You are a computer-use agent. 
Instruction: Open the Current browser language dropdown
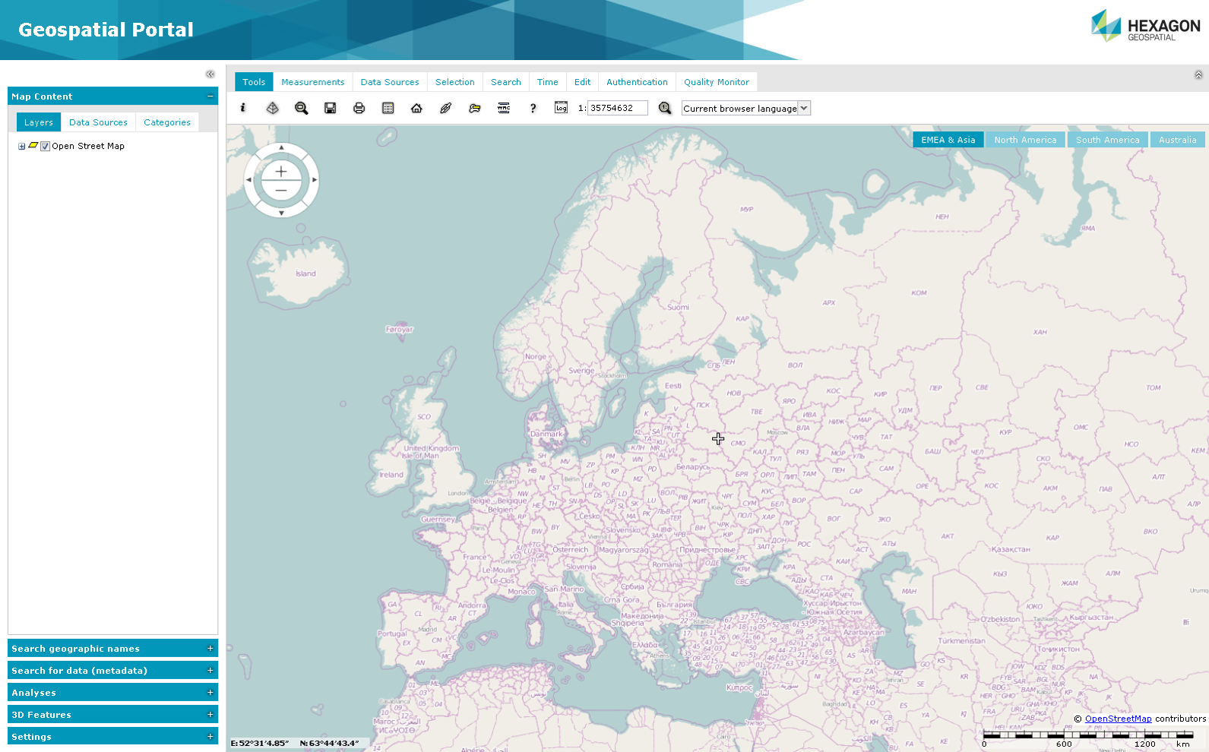click(x=745, y=108)
